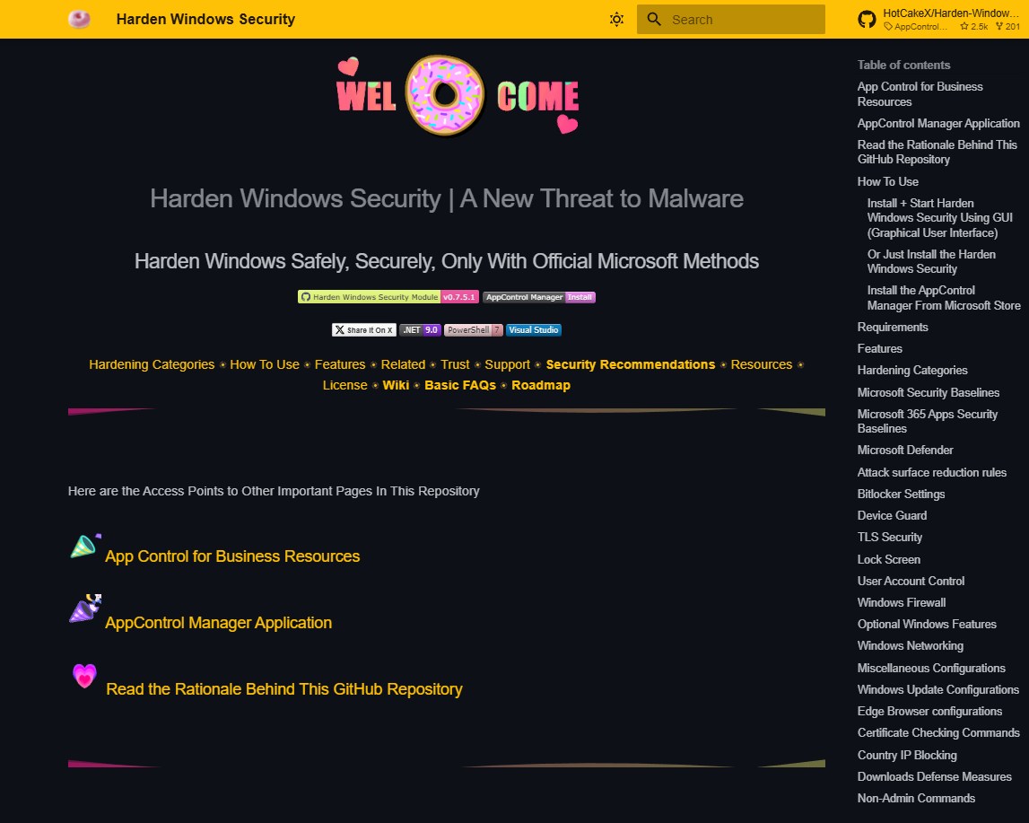
Task: Open AppControl Manager Application heading link
Action: [x=219, y=622]
